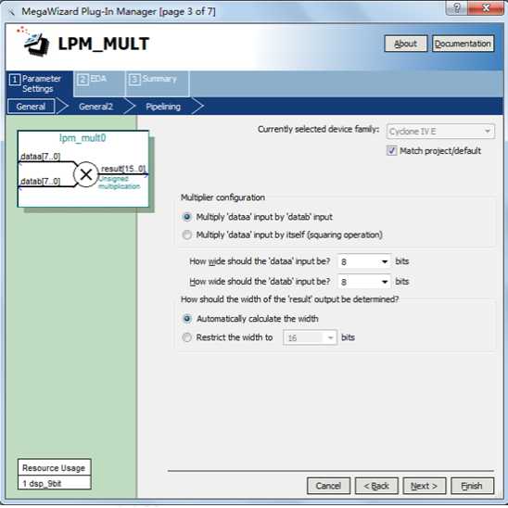Click the Resource Usage header
Screen dimensions: 508x508
pyautogui.click(x=54, y=468)
